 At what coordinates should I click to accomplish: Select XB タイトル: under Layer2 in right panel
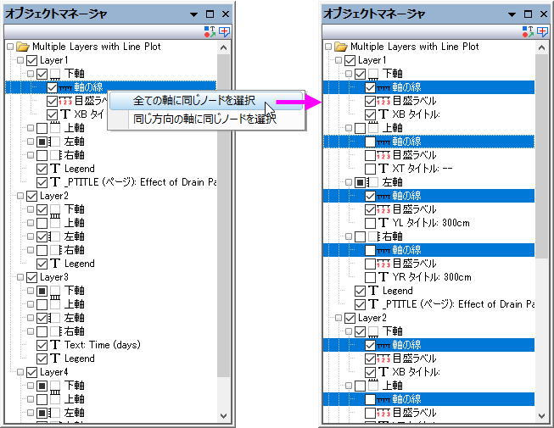[x=416, y=372]
